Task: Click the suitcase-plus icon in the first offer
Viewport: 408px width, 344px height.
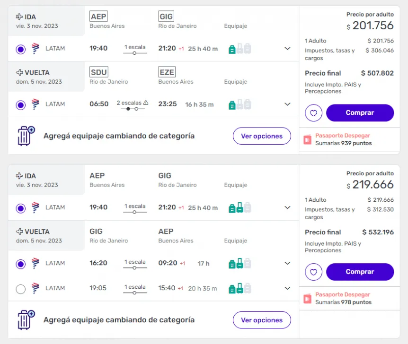Action: point(26,136)
